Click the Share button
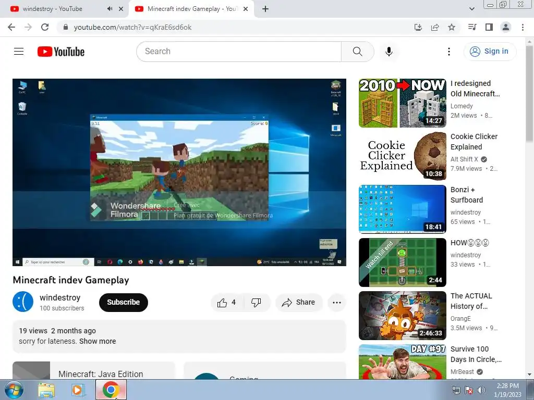 click(299, 303)
